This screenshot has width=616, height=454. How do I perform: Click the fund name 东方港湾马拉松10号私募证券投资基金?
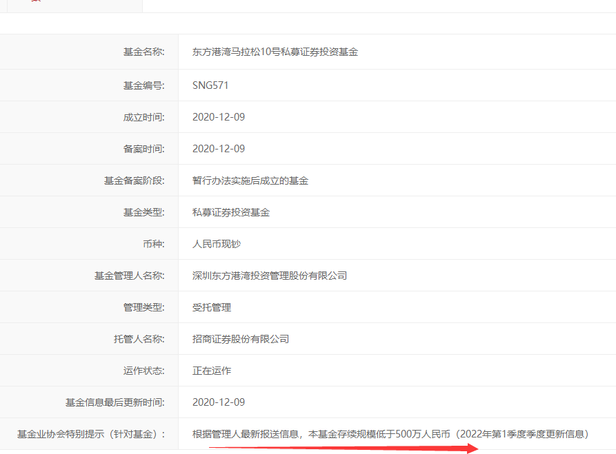click(275, 52)
